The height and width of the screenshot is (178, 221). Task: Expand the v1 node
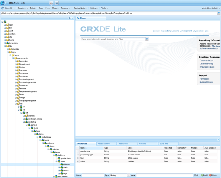point(19,107)
